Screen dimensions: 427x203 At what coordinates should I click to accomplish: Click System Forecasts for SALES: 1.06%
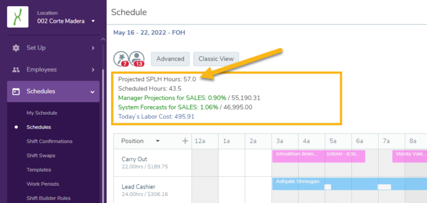(168, 107)
